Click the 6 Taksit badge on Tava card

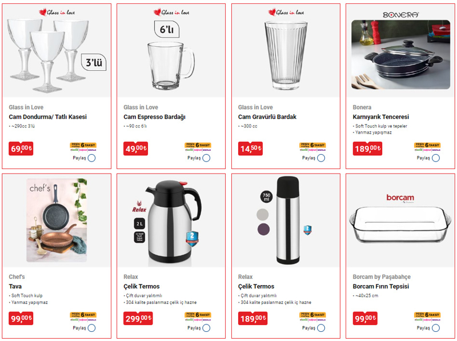pos(83,316)
